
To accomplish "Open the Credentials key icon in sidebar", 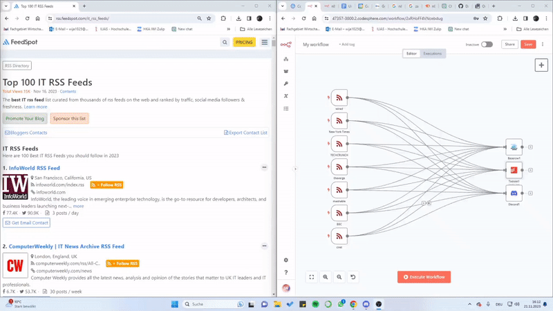I will (286, 84).
